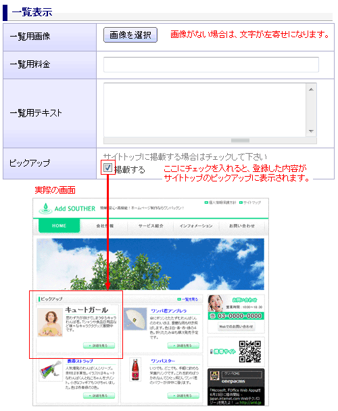Click the text area scrollbar down arrow
The height and width of the screenshot is (411, 338).
(x=311, y=131)
